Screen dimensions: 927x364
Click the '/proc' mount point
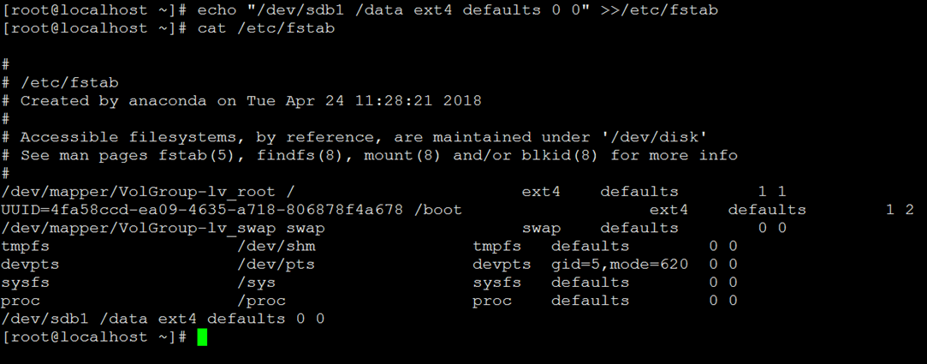(261, 301)
